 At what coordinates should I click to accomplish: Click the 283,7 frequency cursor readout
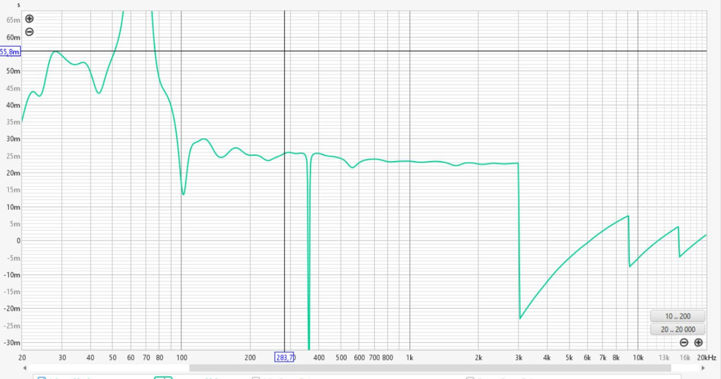(x=284, y=357)
